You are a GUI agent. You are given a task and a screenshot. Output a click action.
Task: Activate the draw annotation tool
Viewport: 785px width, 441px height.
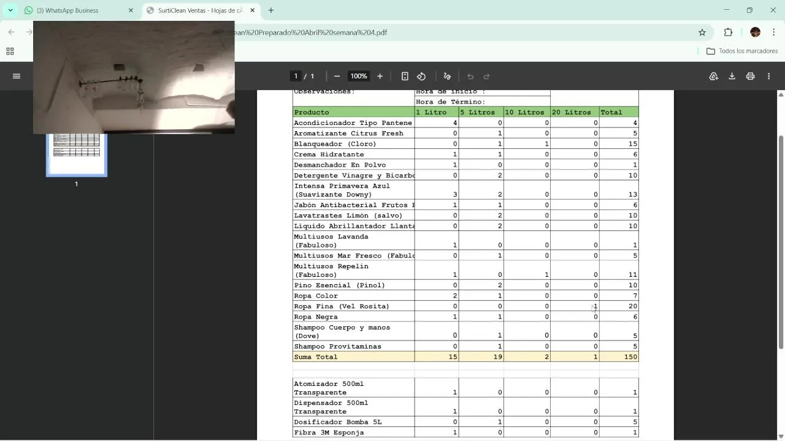447,76
